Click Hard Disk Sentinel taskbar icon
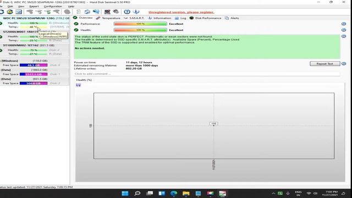Image resolution: width=352 pixels, height=198 pixels. click(222, 193)
